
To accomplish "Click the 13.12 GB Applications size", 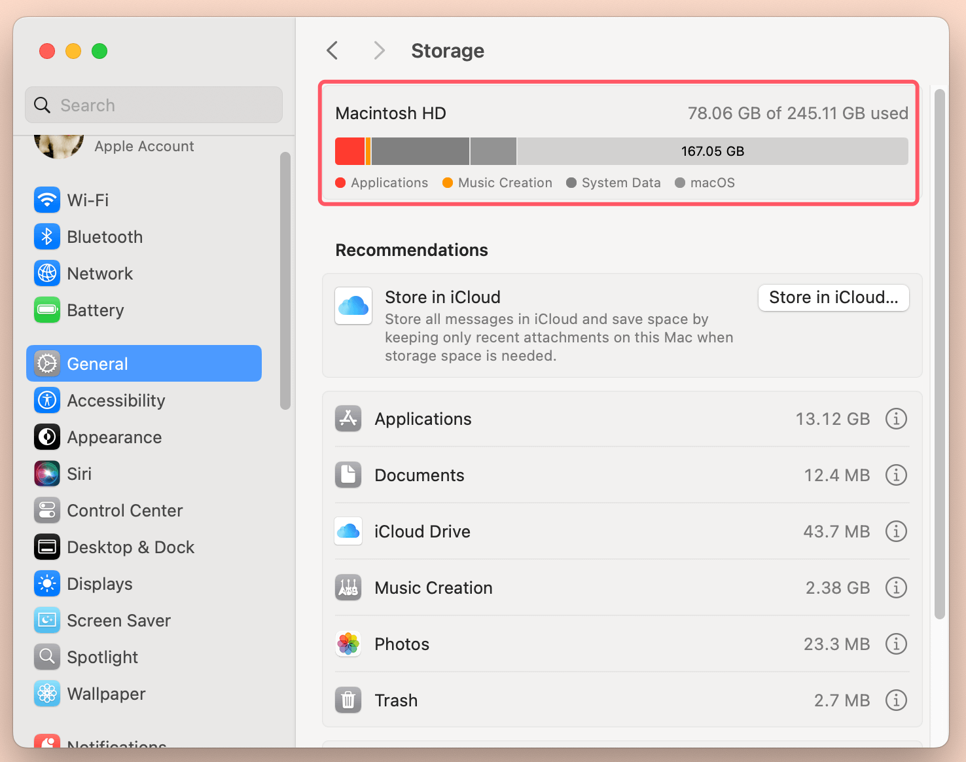I will point(832,419).
